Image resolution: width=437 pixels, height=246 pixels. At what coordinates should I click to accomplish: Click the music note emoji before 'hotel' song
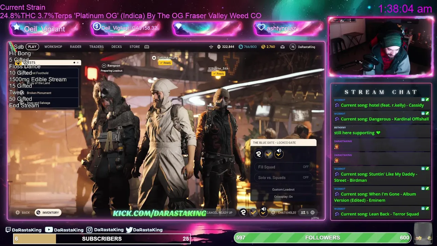pyautogui.click(x=337, y=105)
